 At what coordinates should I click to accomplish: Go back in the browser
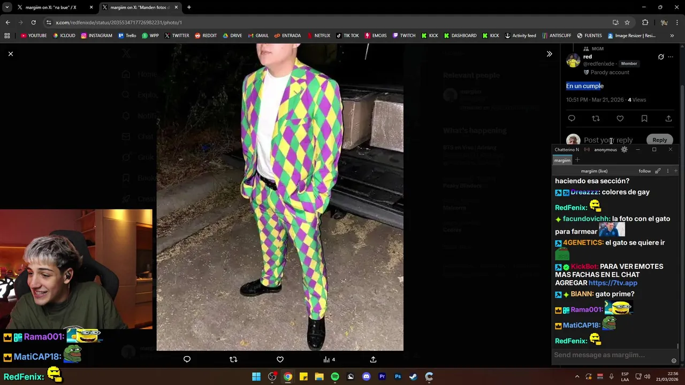[x=7, y=22]
